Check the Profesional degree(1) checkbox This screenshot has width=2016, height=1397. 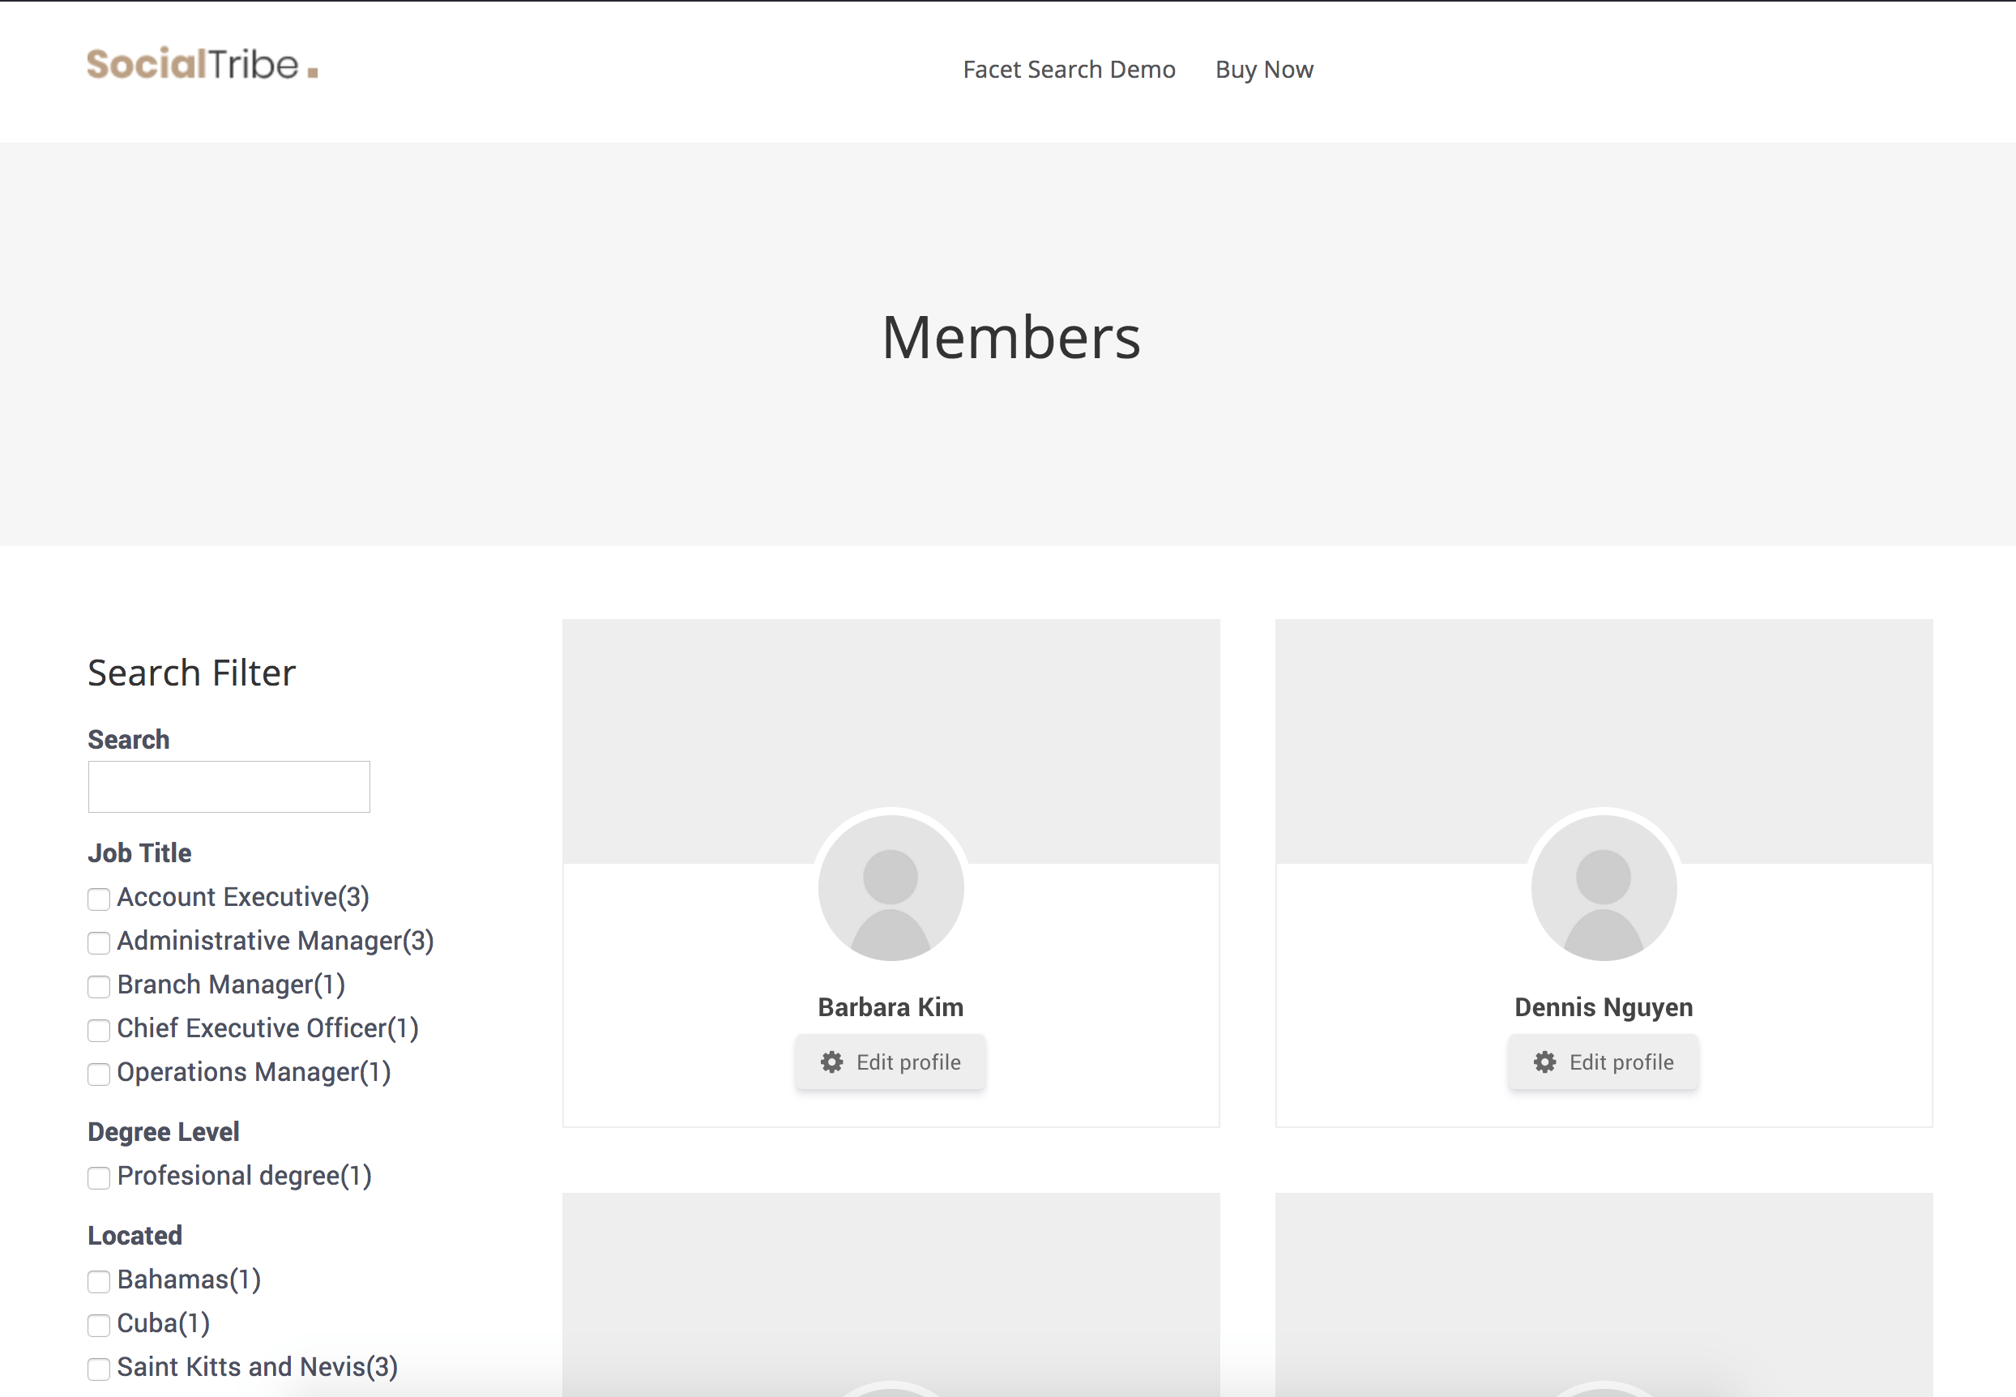[x=99, y=1177]
